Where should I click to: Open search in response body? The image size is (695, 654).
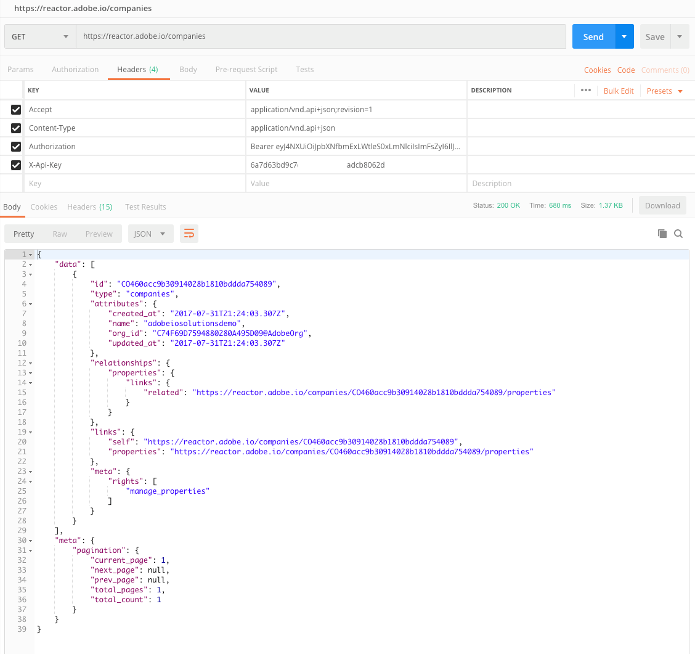tap(678, 234)
